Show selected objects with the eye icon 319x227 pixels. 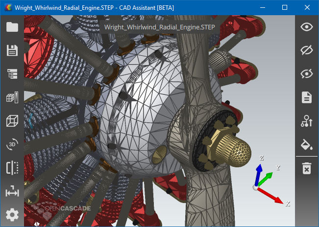point(307,27)
